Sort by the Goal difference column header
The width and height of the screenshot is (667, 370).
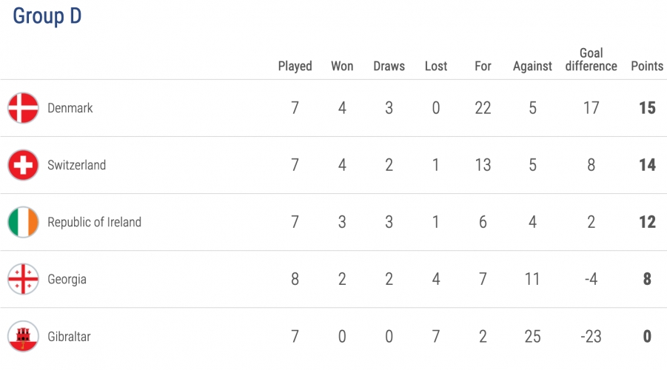[591, 59]
